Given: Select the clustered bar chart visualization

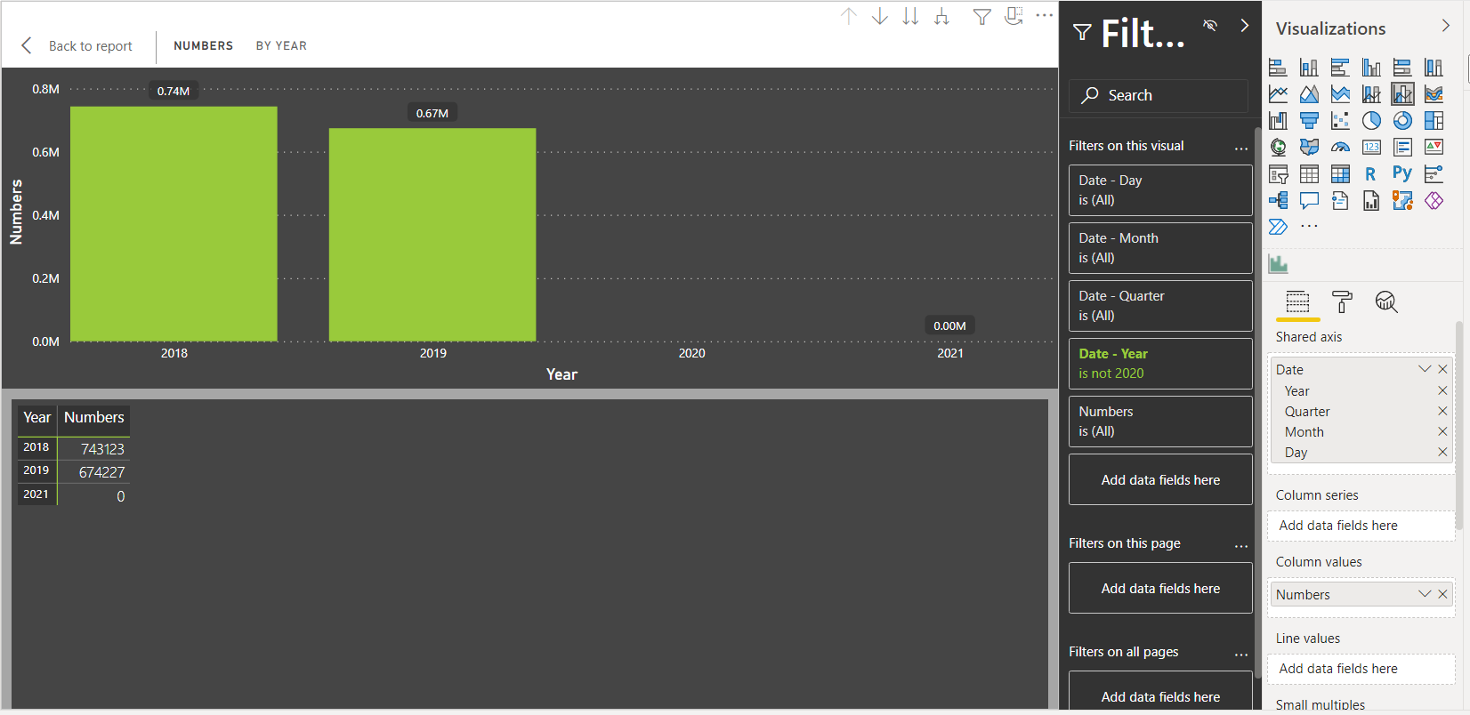Looking at the screenshot, I should click(1340, 68).
